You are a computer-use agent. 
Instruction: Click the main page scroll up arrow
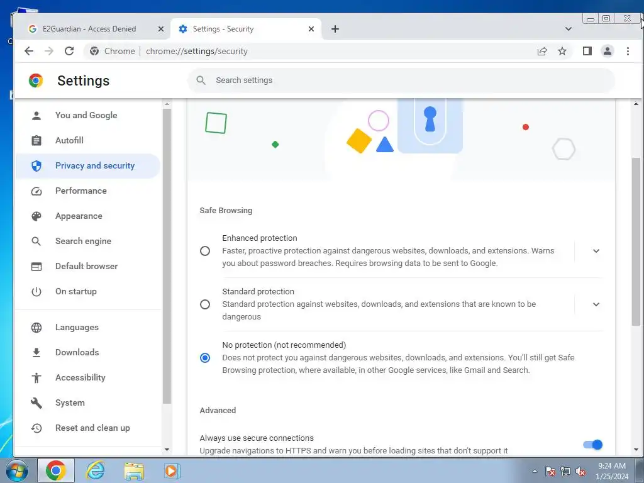(636, 104)
